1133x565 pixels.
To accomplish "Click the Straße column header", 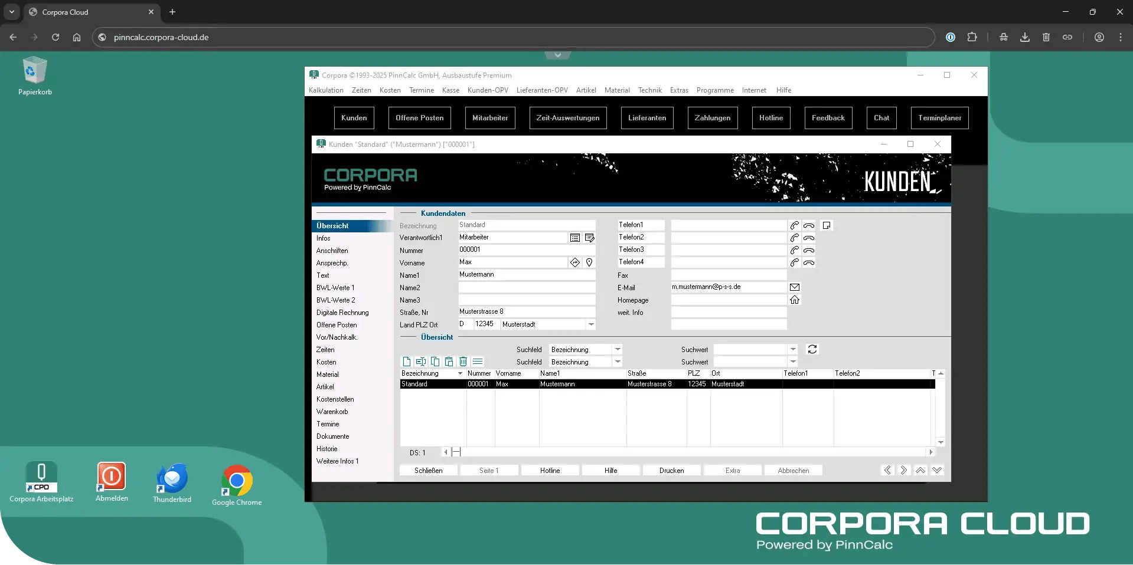I will coord(657,373).
